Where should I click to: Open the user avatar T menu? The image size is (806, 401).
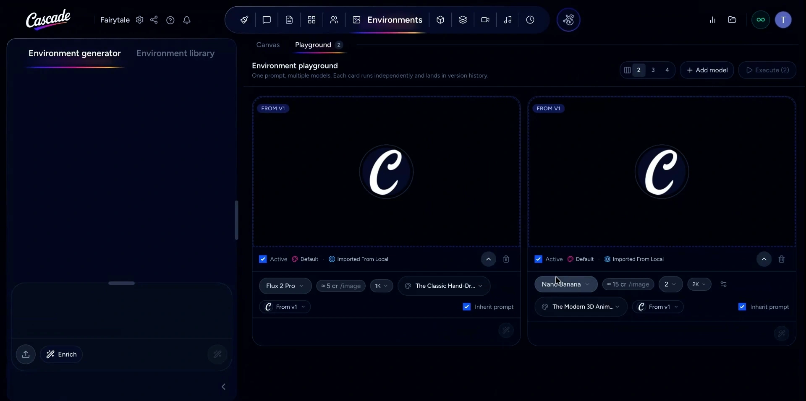783,20
